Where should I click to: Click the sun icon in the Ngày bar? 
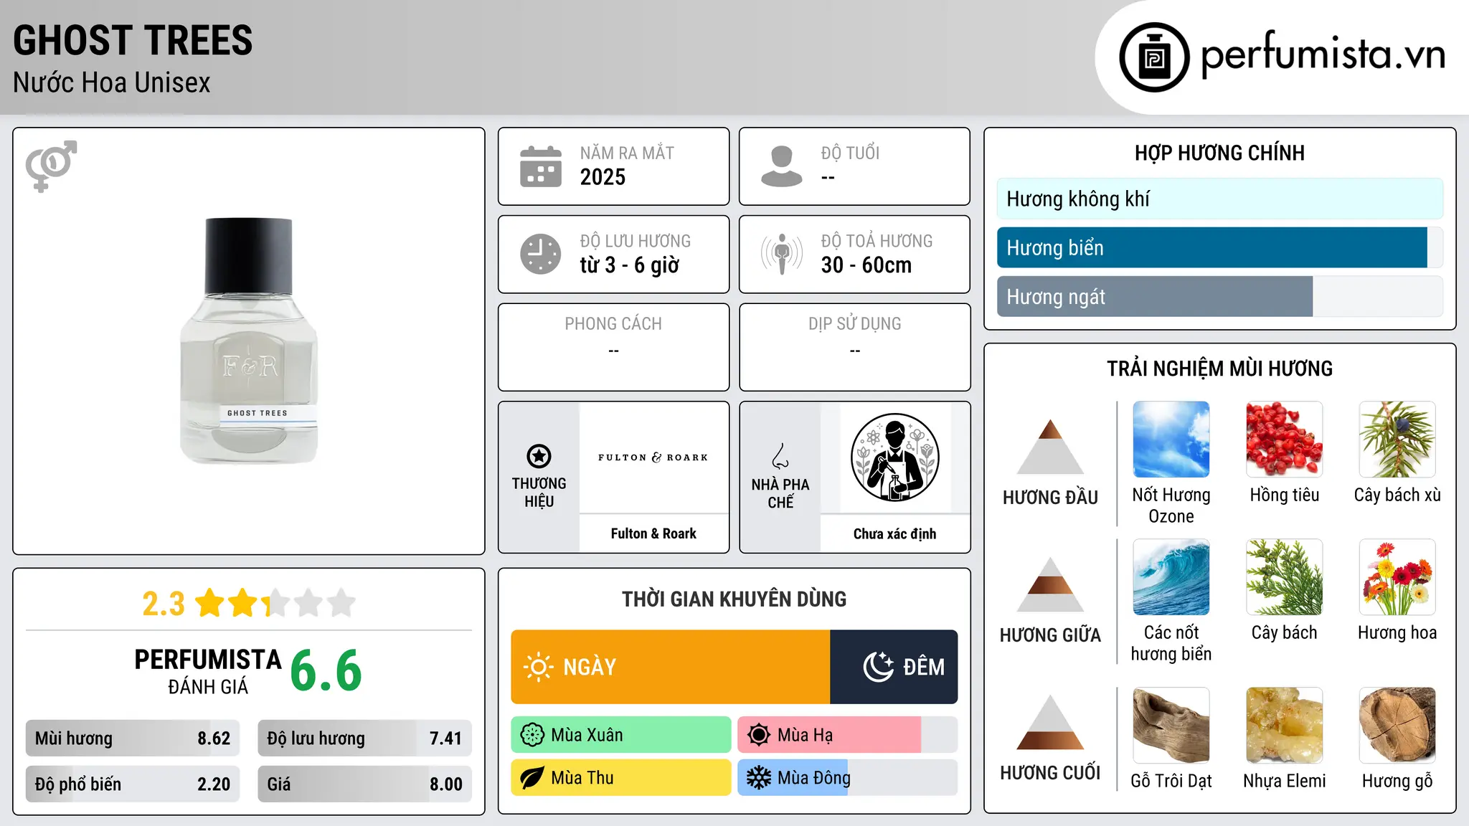pyautogui.click(x=539, y=667)
